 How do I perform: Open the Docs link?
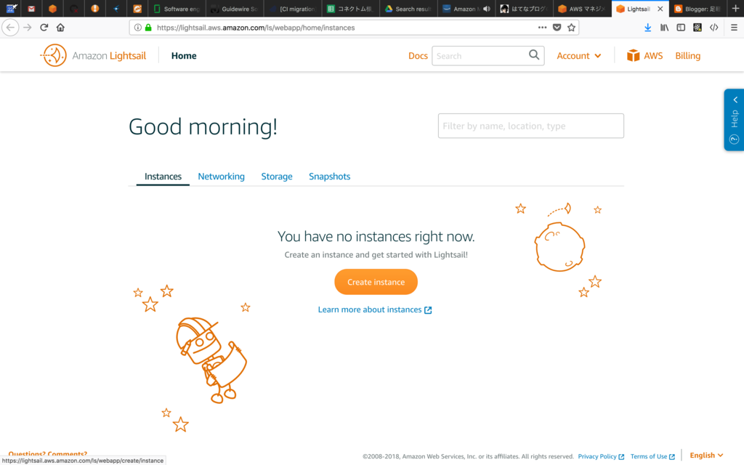(x=418, y=55)
